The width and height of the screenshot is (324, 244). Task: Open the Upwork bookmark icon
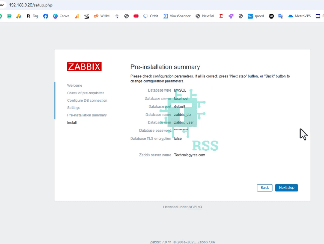coord(271,16)
